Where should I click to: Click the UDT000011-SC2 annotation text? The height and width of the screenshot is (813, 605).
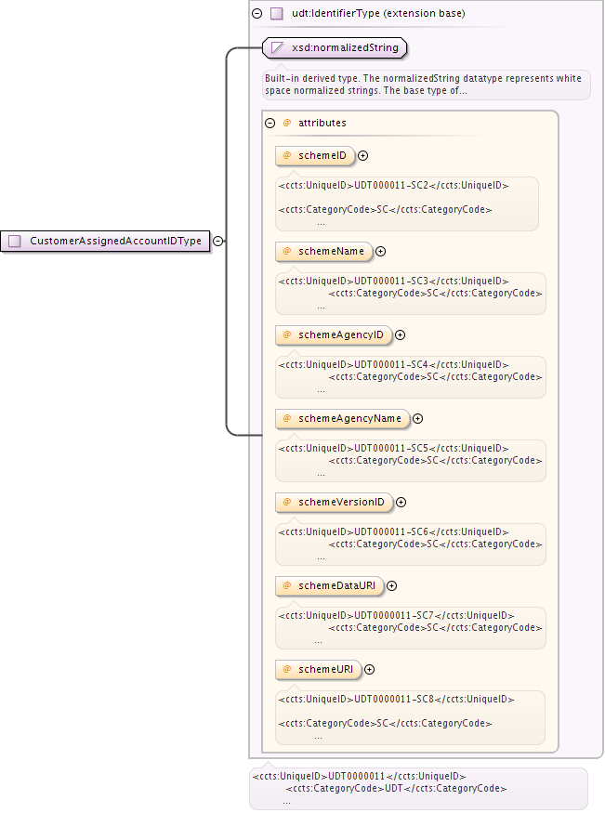[x=393, y=185]
